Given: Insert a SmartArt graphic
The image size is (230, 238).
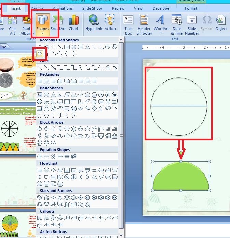Looking at the screenshot, I should pos(58,23).
